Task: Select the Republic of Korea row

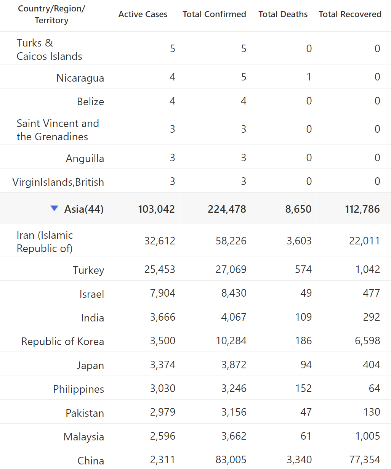Action: click(x=195, y=340)
